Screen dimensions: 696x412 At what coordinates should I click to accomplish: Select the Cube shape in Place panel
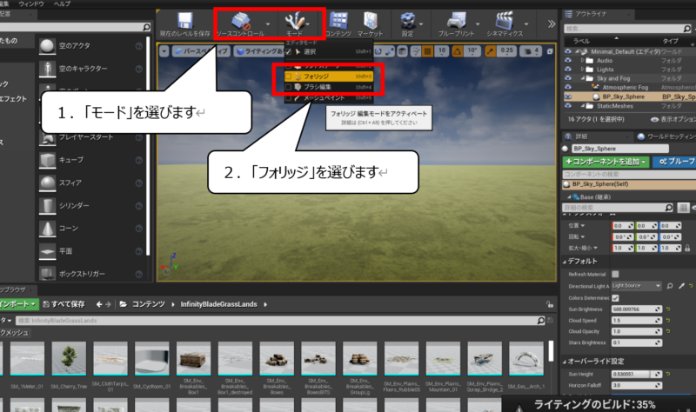[x=47, y=160]
